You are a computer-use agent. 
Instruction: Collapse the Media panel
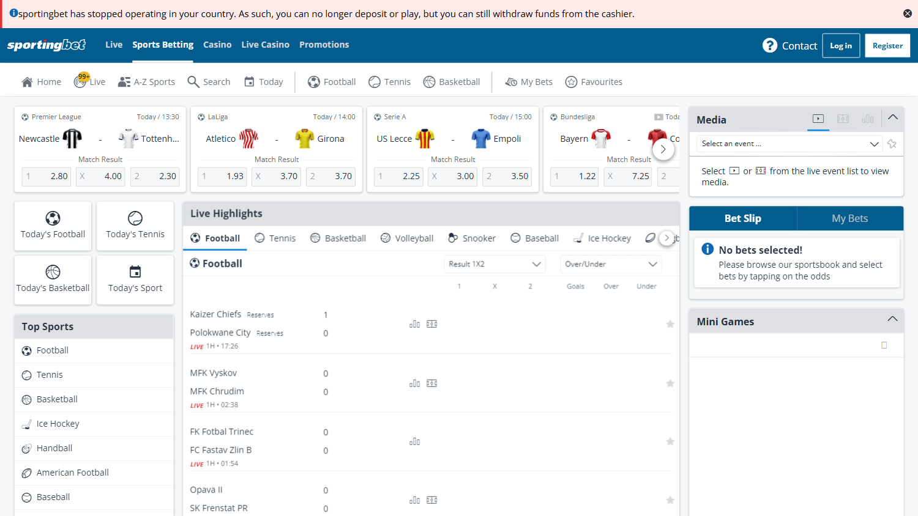893,117
